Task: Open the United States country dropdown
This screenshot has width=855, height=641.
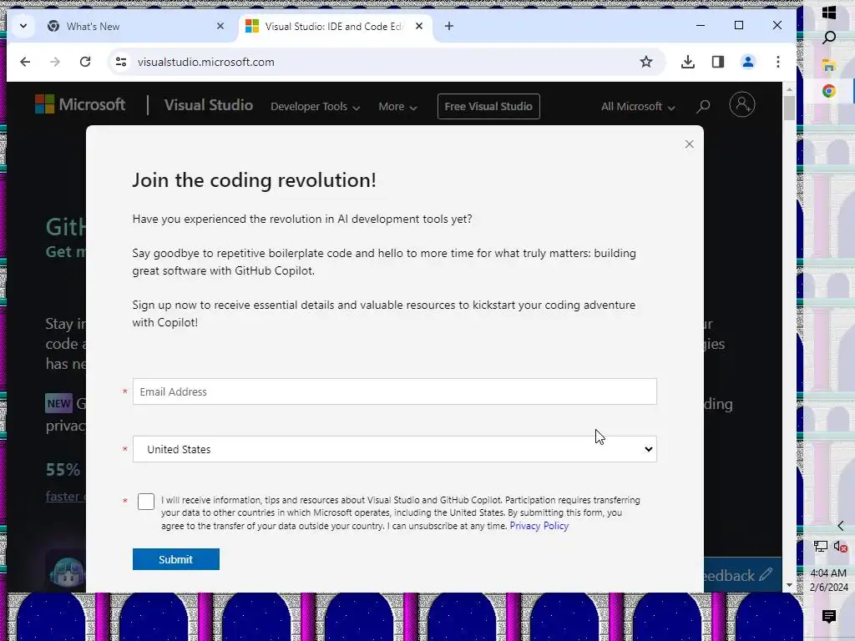Action: coord(394,449)
